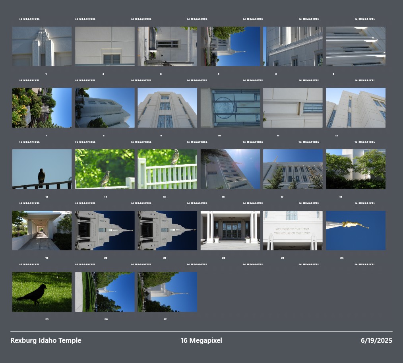403x363 pixels.
Task: Open the circular stained glass window photo
Action: point(230,108)
